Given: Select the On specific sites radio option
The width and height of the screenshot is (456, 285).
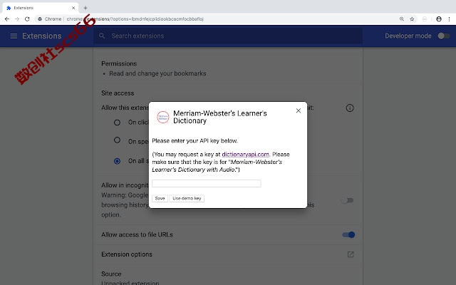Looking at the screenshot, I should (x=117, y=140).
